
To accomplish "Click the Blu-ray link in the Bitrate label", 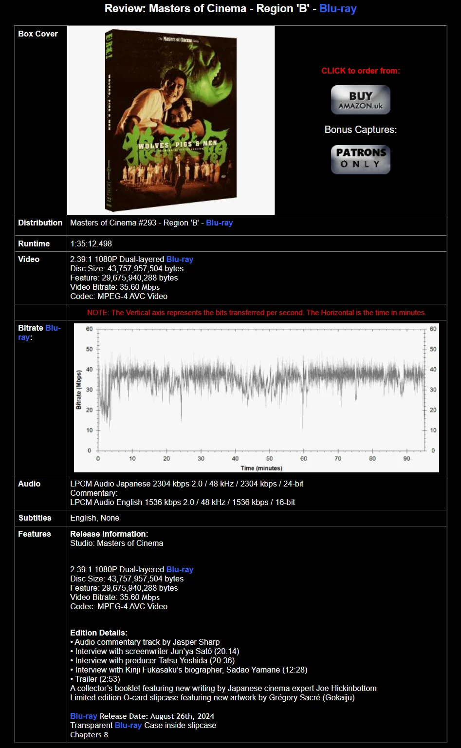I will 39,333.
